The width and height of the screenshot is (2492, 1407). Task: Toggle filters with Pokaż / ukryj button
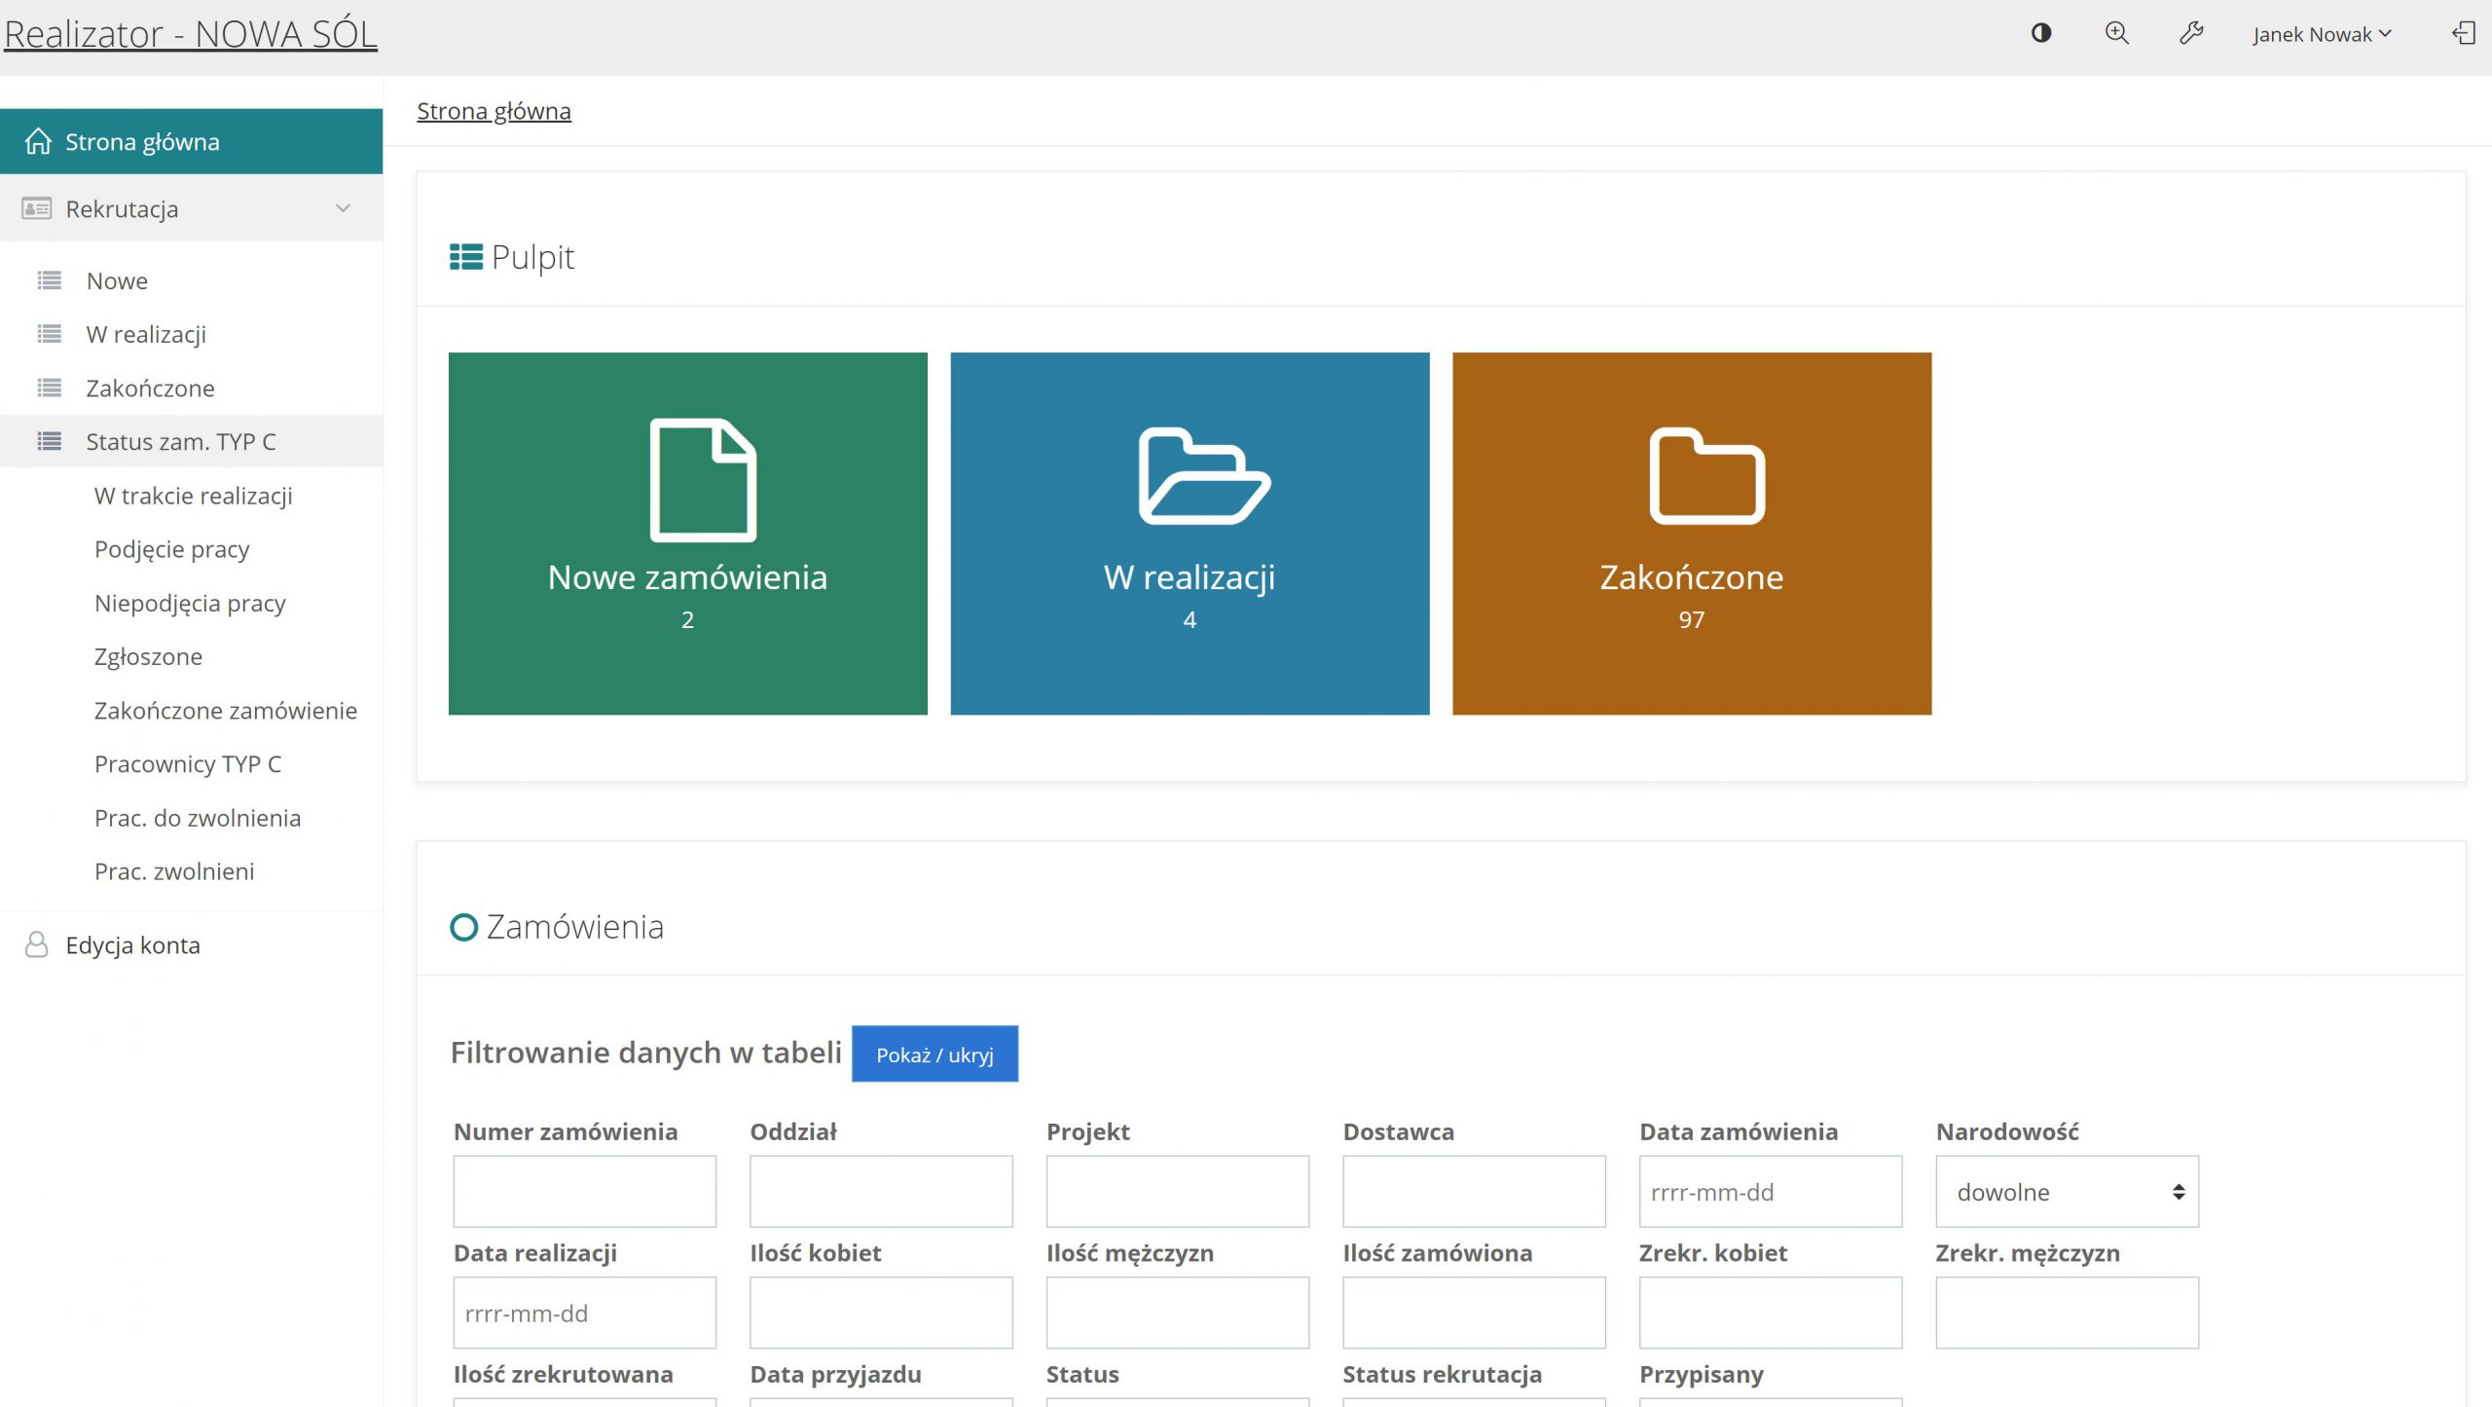click(934, 1055)
